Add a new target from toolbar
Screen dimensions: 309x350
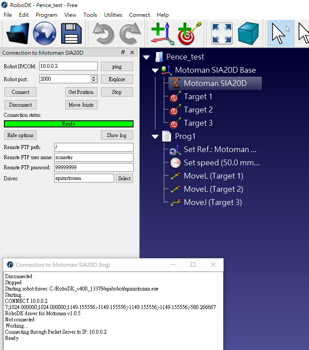190,34
